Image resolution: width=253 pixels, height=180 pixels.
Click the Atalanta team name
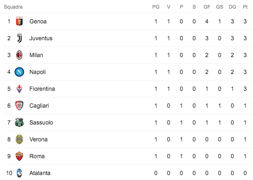(39, 173)
